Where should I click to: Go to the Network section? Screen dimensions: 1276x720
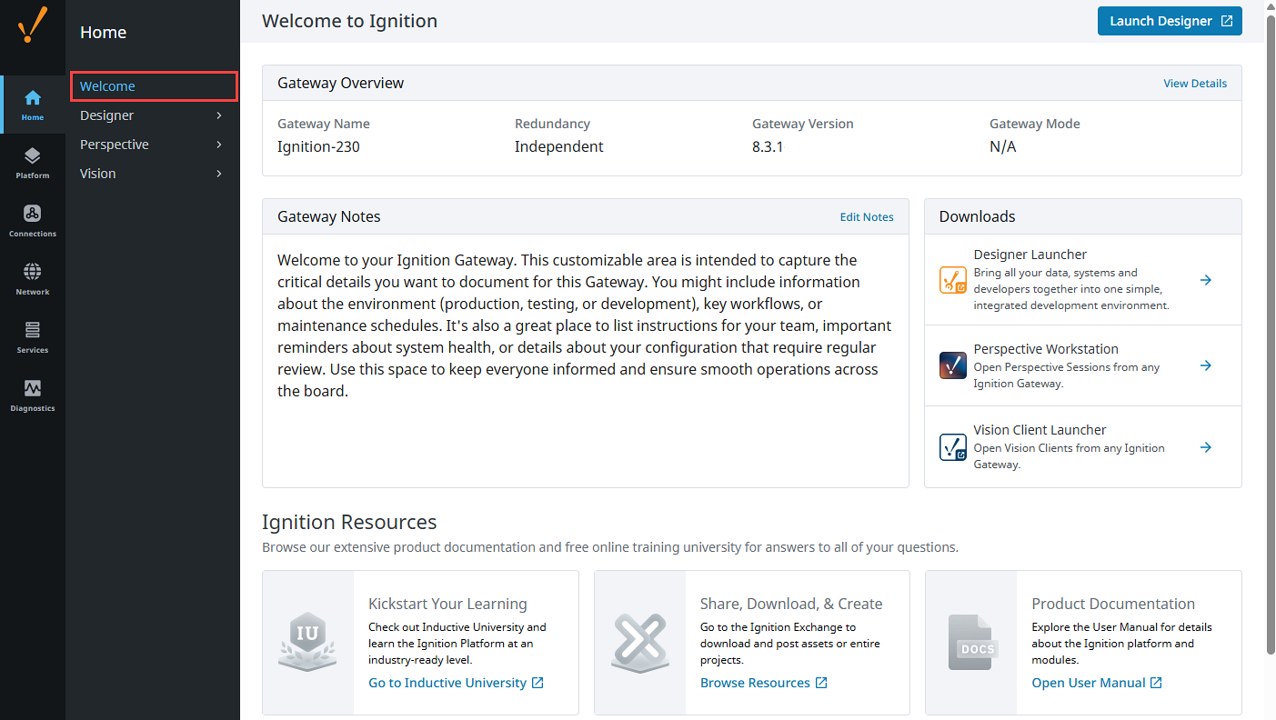coord(32,279)
